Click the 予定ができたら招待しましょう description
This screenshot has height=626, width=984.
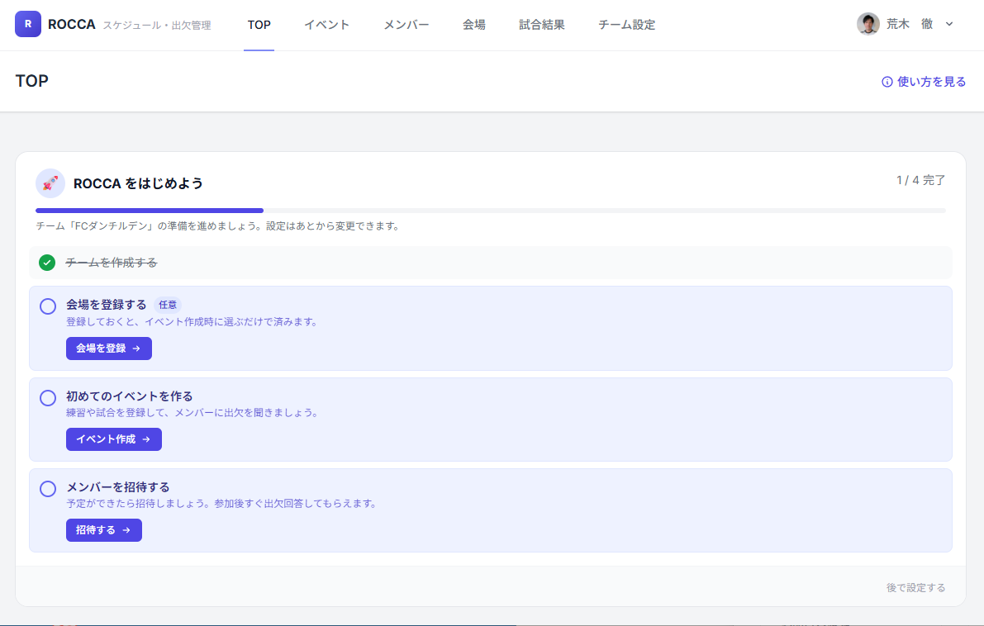point(222,504)
